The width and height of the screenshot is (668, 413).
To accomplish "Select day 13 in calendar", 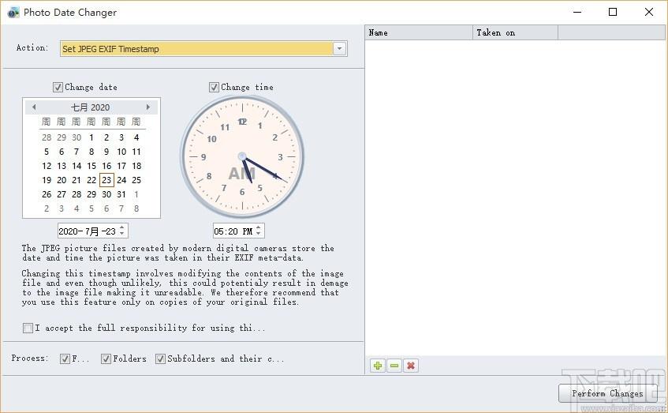I will (x=62, y=166).
